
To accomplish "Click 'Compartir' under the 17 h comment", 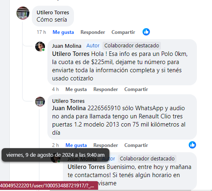I will pyautogui.click(x=123, y=32).
